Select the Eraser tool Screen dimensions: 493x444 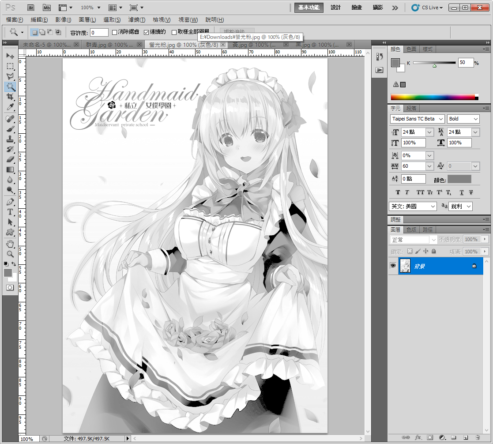(x=10, y=159)
